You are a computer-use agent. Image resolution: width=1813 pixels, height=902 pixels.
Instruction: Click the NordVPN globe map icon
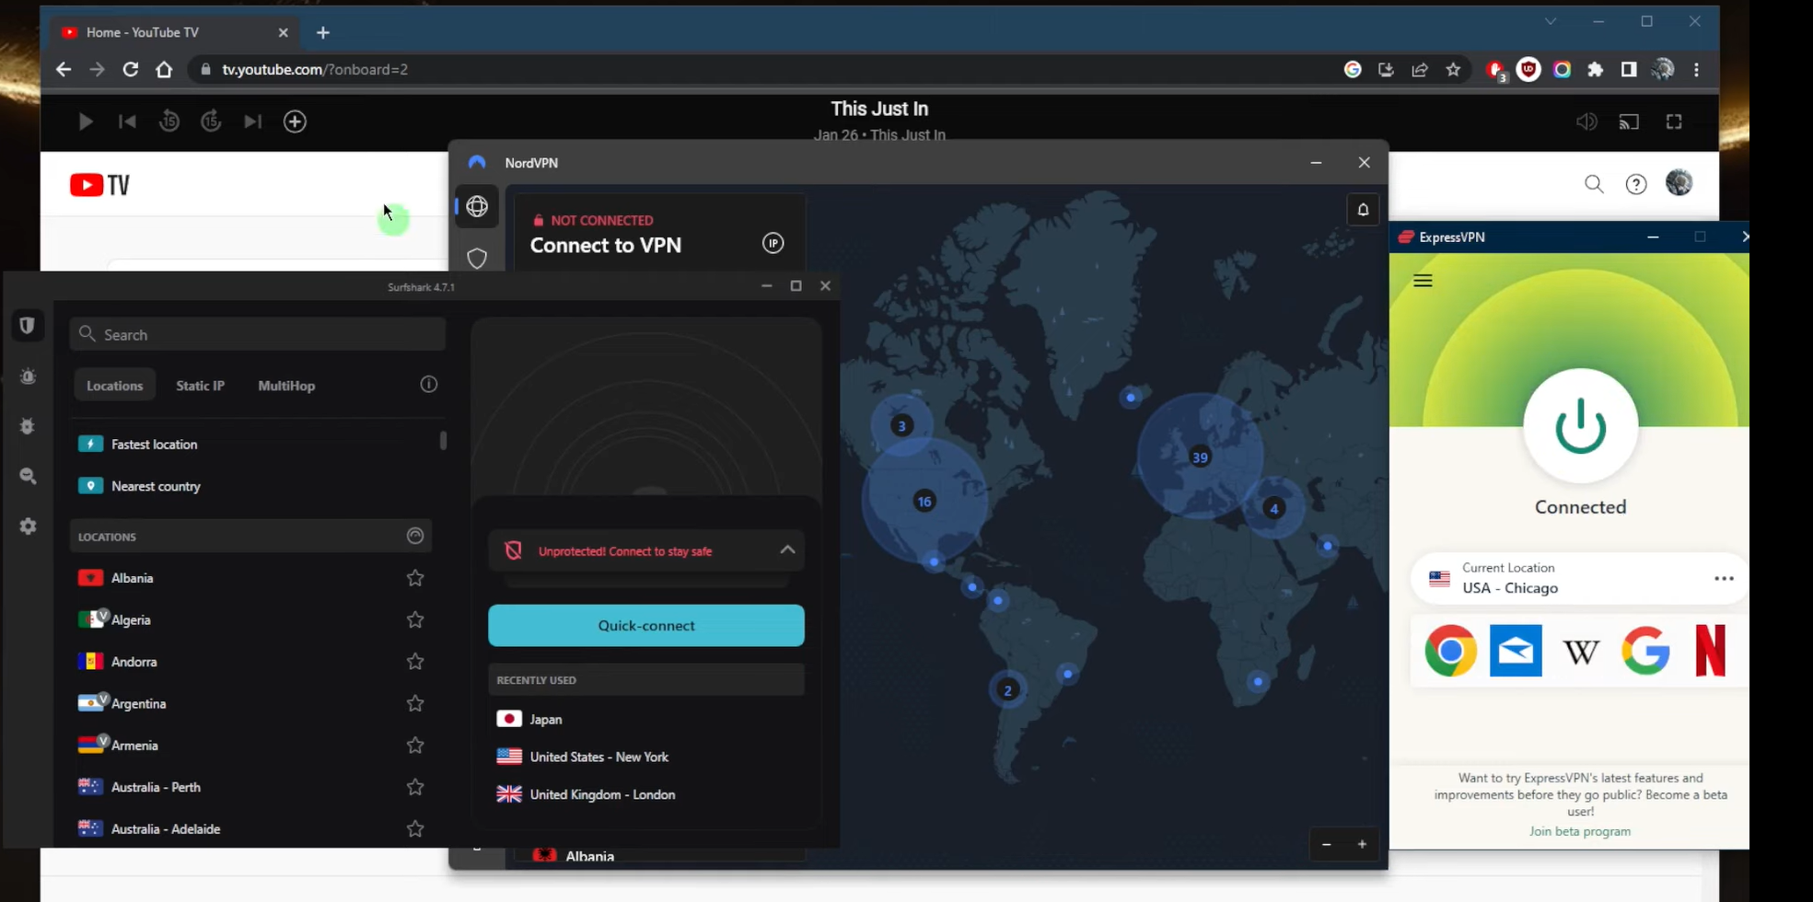pos(477,206)
